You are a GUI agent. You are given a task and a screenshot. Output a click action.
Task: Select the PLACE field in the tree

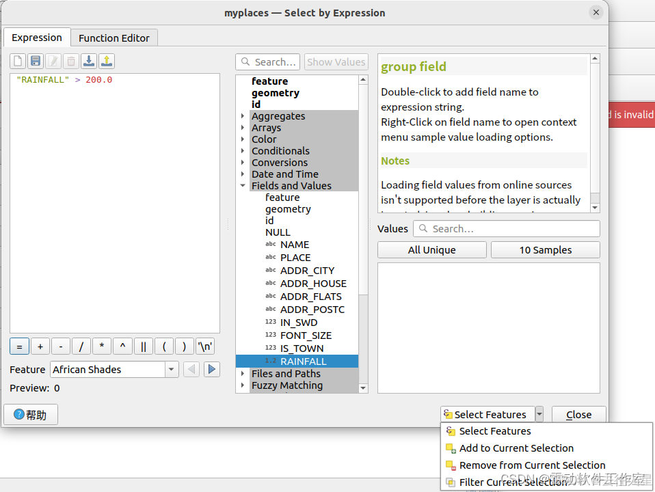(x=296, y=258)
